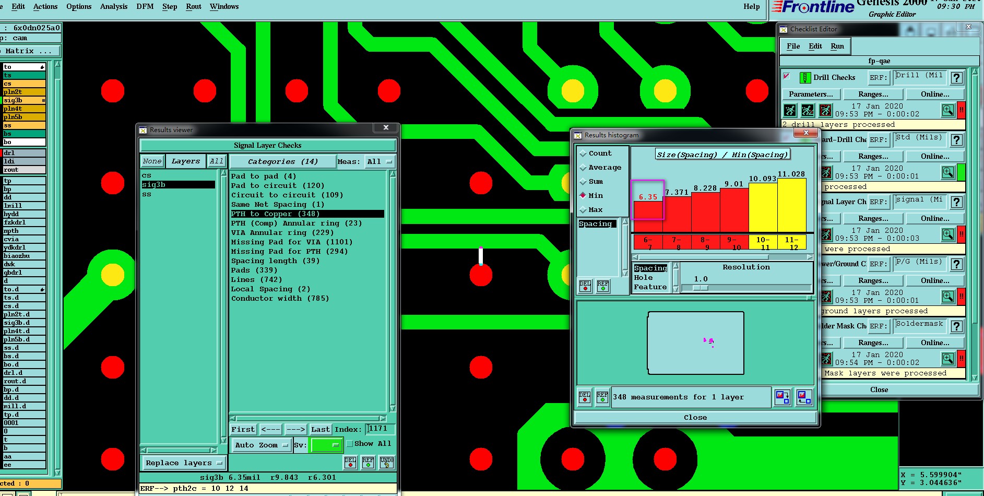Open help for Std (Mils) ERF

click(x=956, y=140)
